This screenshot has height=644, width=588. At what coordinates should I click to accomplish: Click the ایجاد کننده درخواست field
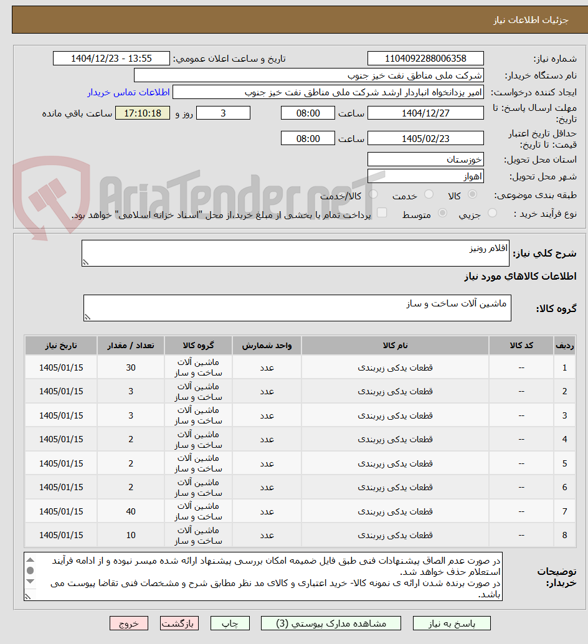[328, 92]
